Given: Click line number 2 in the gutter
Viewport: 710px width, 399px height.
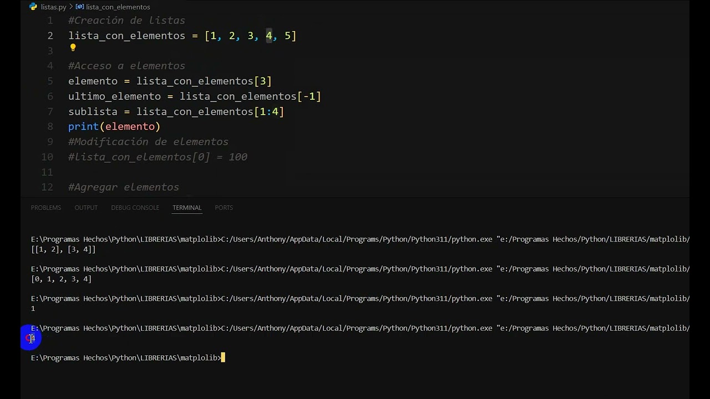Looking at the screenshot, I should (50, 35).
